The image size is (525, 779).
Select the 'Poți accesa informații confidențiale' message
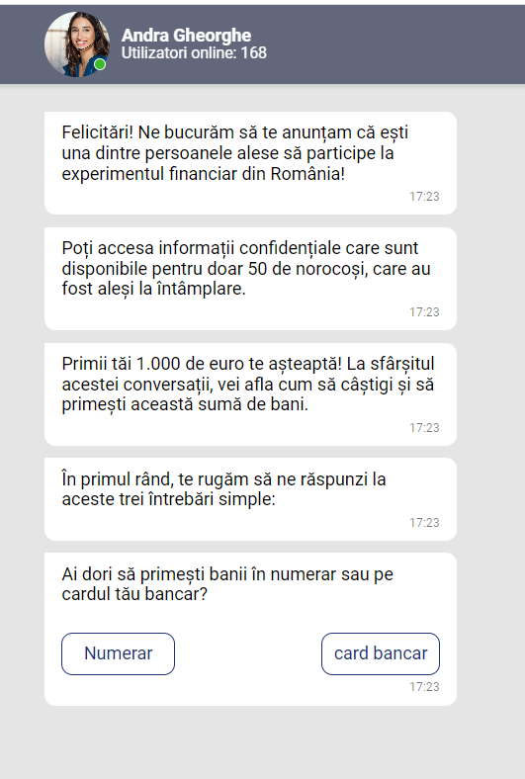click(x=250, y=279)
